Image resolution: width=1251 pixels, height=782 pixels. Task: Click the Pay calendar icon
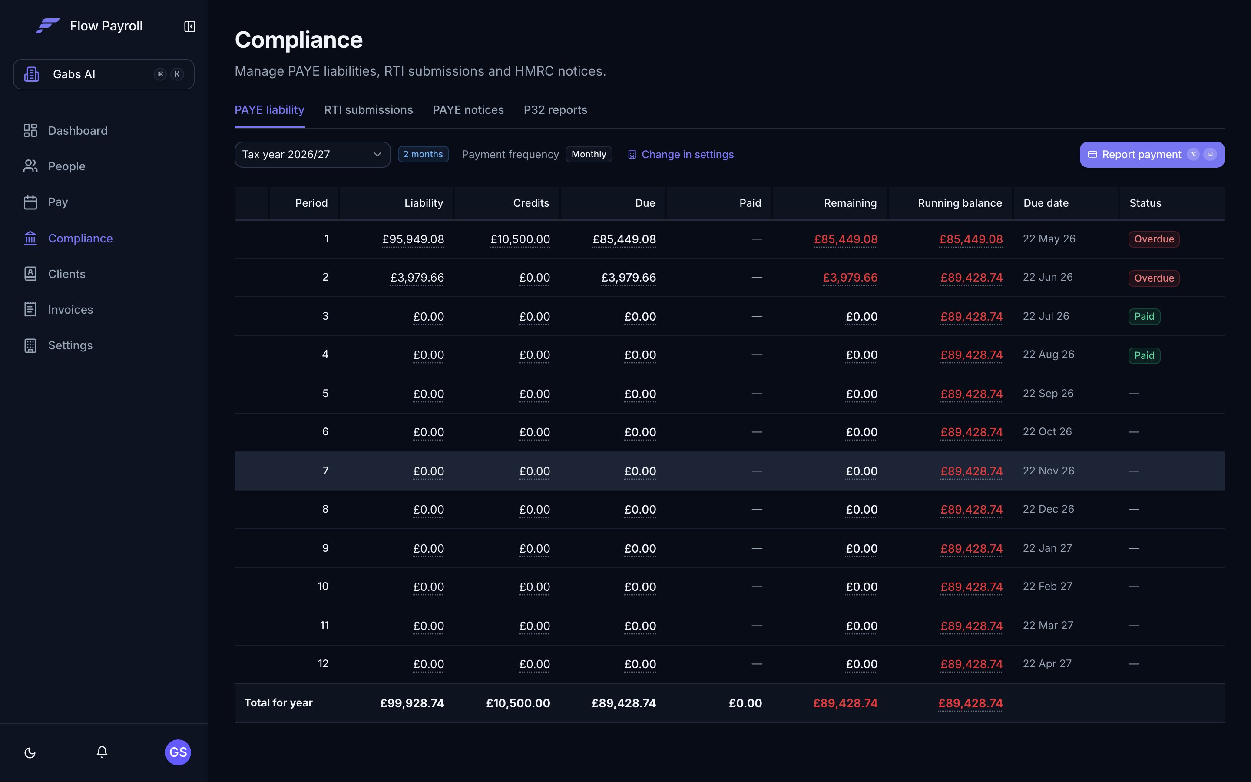coord(30,202)
